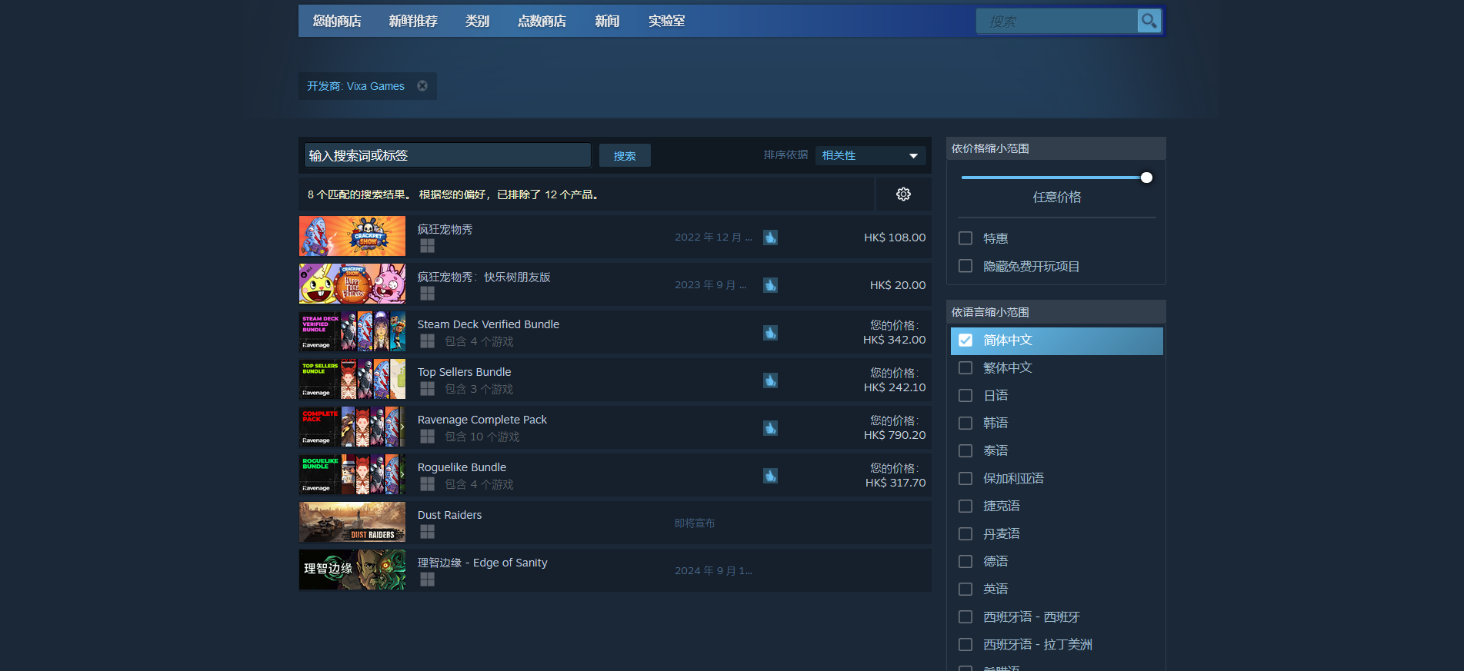Viewport: 1464px width, 671px height.
Task: Toggle 隐藏免费开玩项目 checkbox
Action: (965, 266)
